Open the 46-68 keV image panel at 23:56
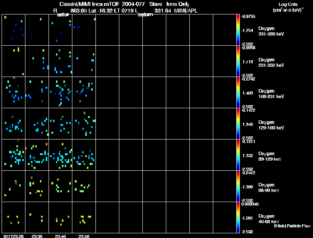 tap(84, 217)
